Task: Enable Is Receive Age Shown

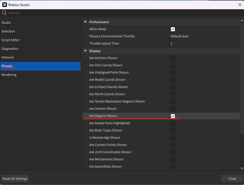Action: point(173,138)
